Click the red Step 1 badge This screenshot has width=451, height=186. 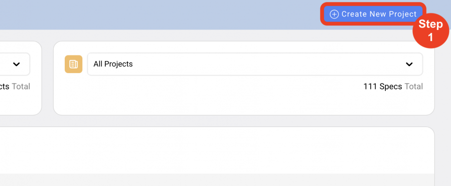430,31
